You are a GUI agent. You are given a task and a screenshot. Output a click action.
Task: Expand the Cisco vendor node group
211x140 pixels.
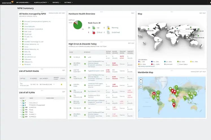point(20,24)
